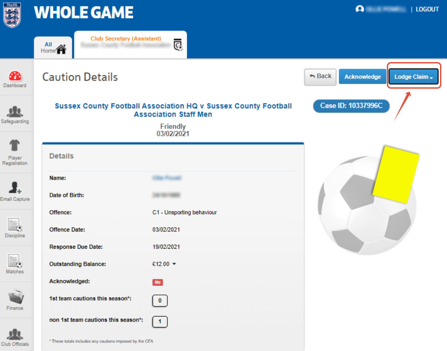Click the blurred player name link
447x351 pixels.
(167, 178)
